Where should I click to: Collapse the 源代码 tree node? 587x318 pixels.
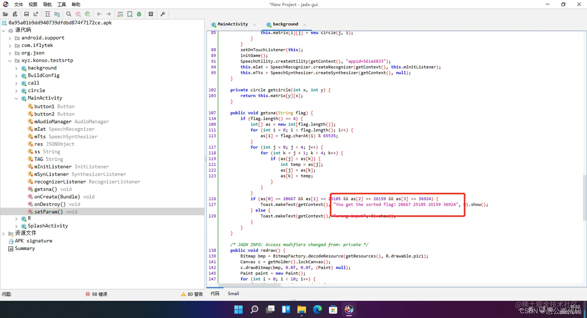[x=3, y=30]
